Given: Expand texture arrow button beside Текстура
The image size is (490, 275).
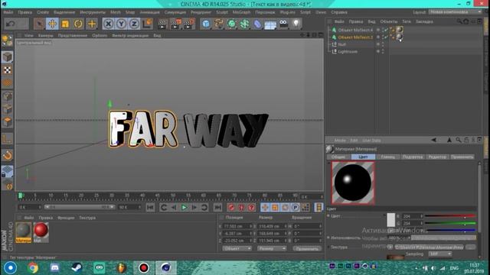Looking at the screenshot, I should click(390, 247).
